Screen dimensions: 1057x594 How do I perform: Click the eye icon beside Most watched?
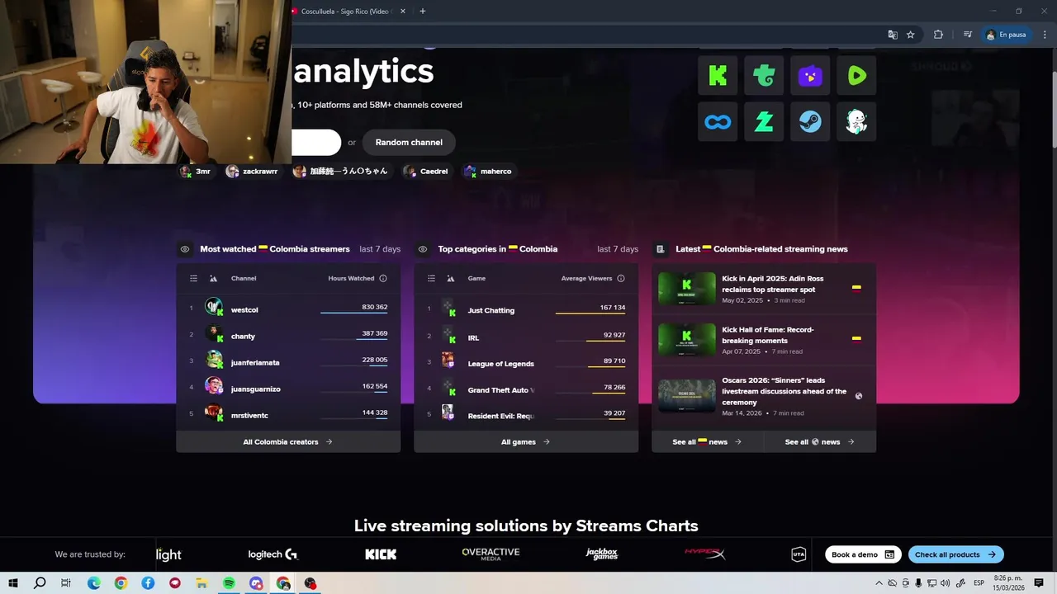tap(185, 249)
